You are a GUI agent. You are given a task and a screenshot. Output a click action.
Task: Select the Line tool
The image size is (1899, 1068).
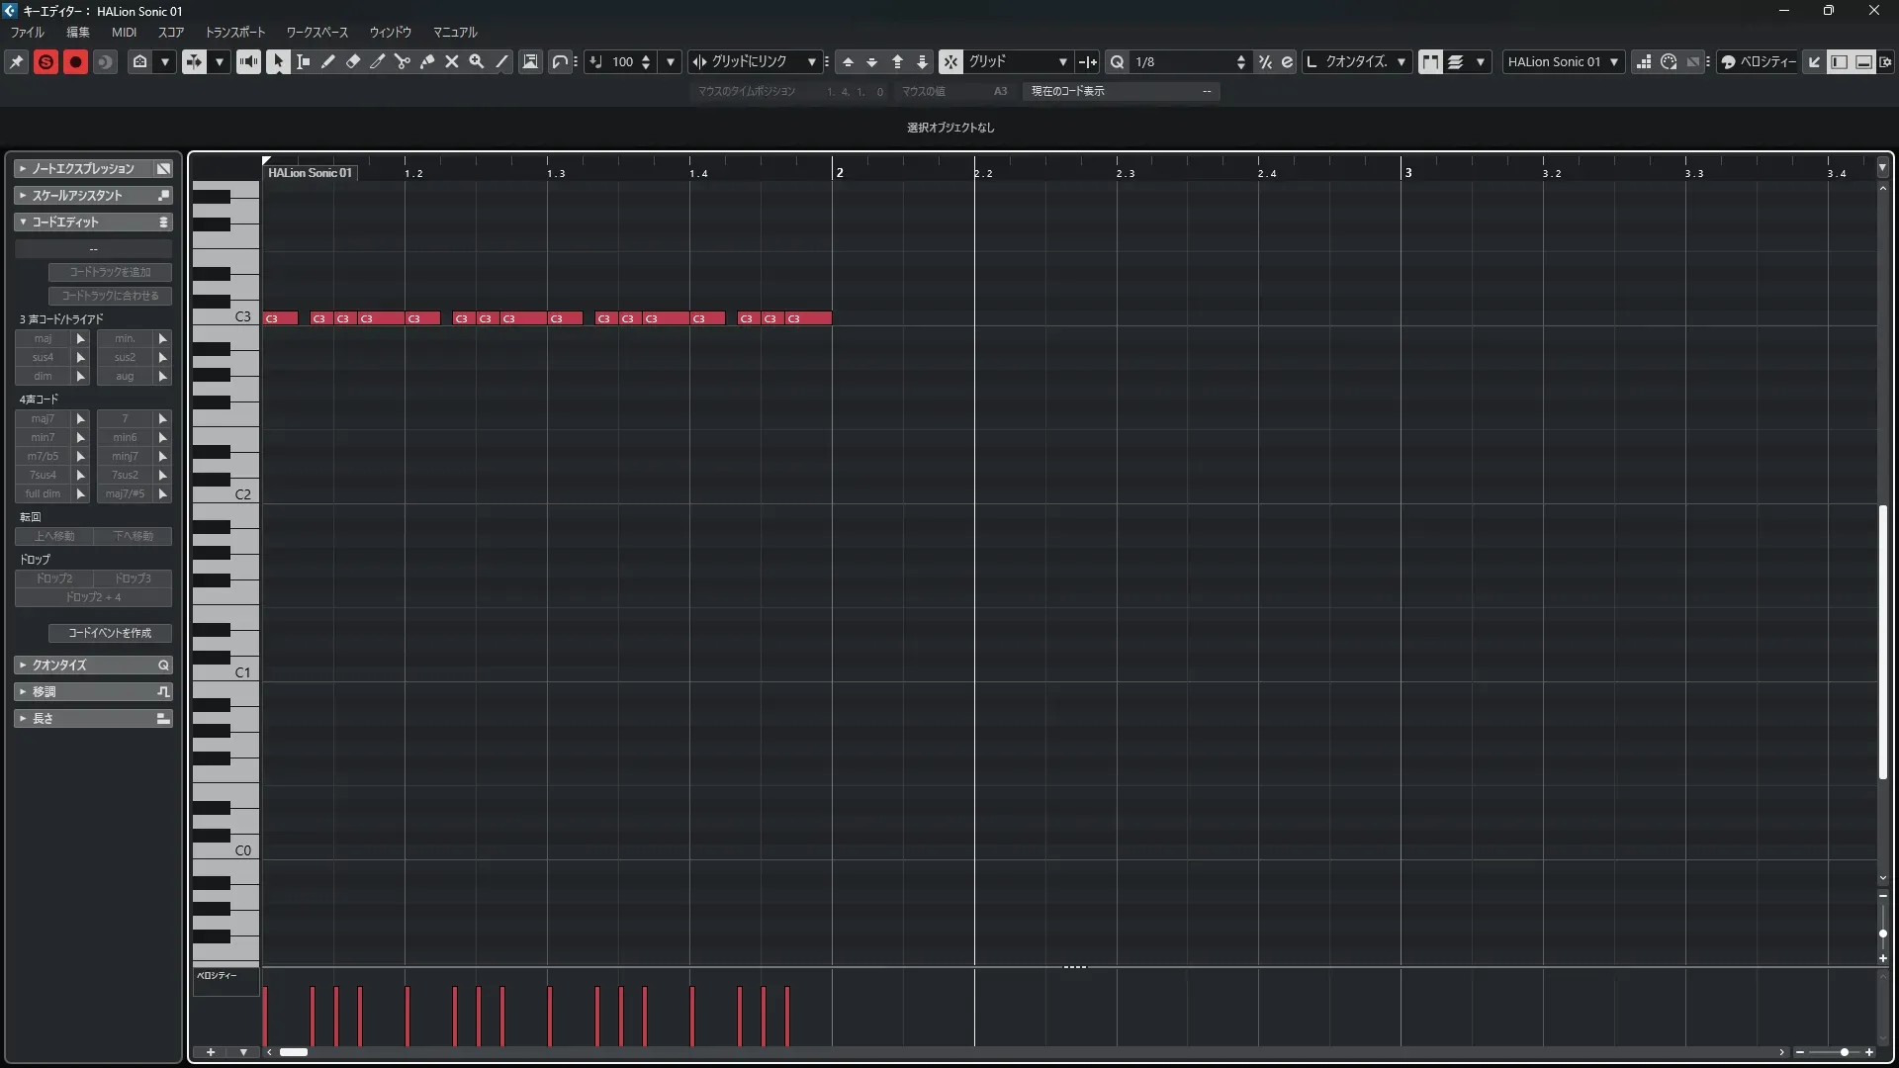coord(501,61)
